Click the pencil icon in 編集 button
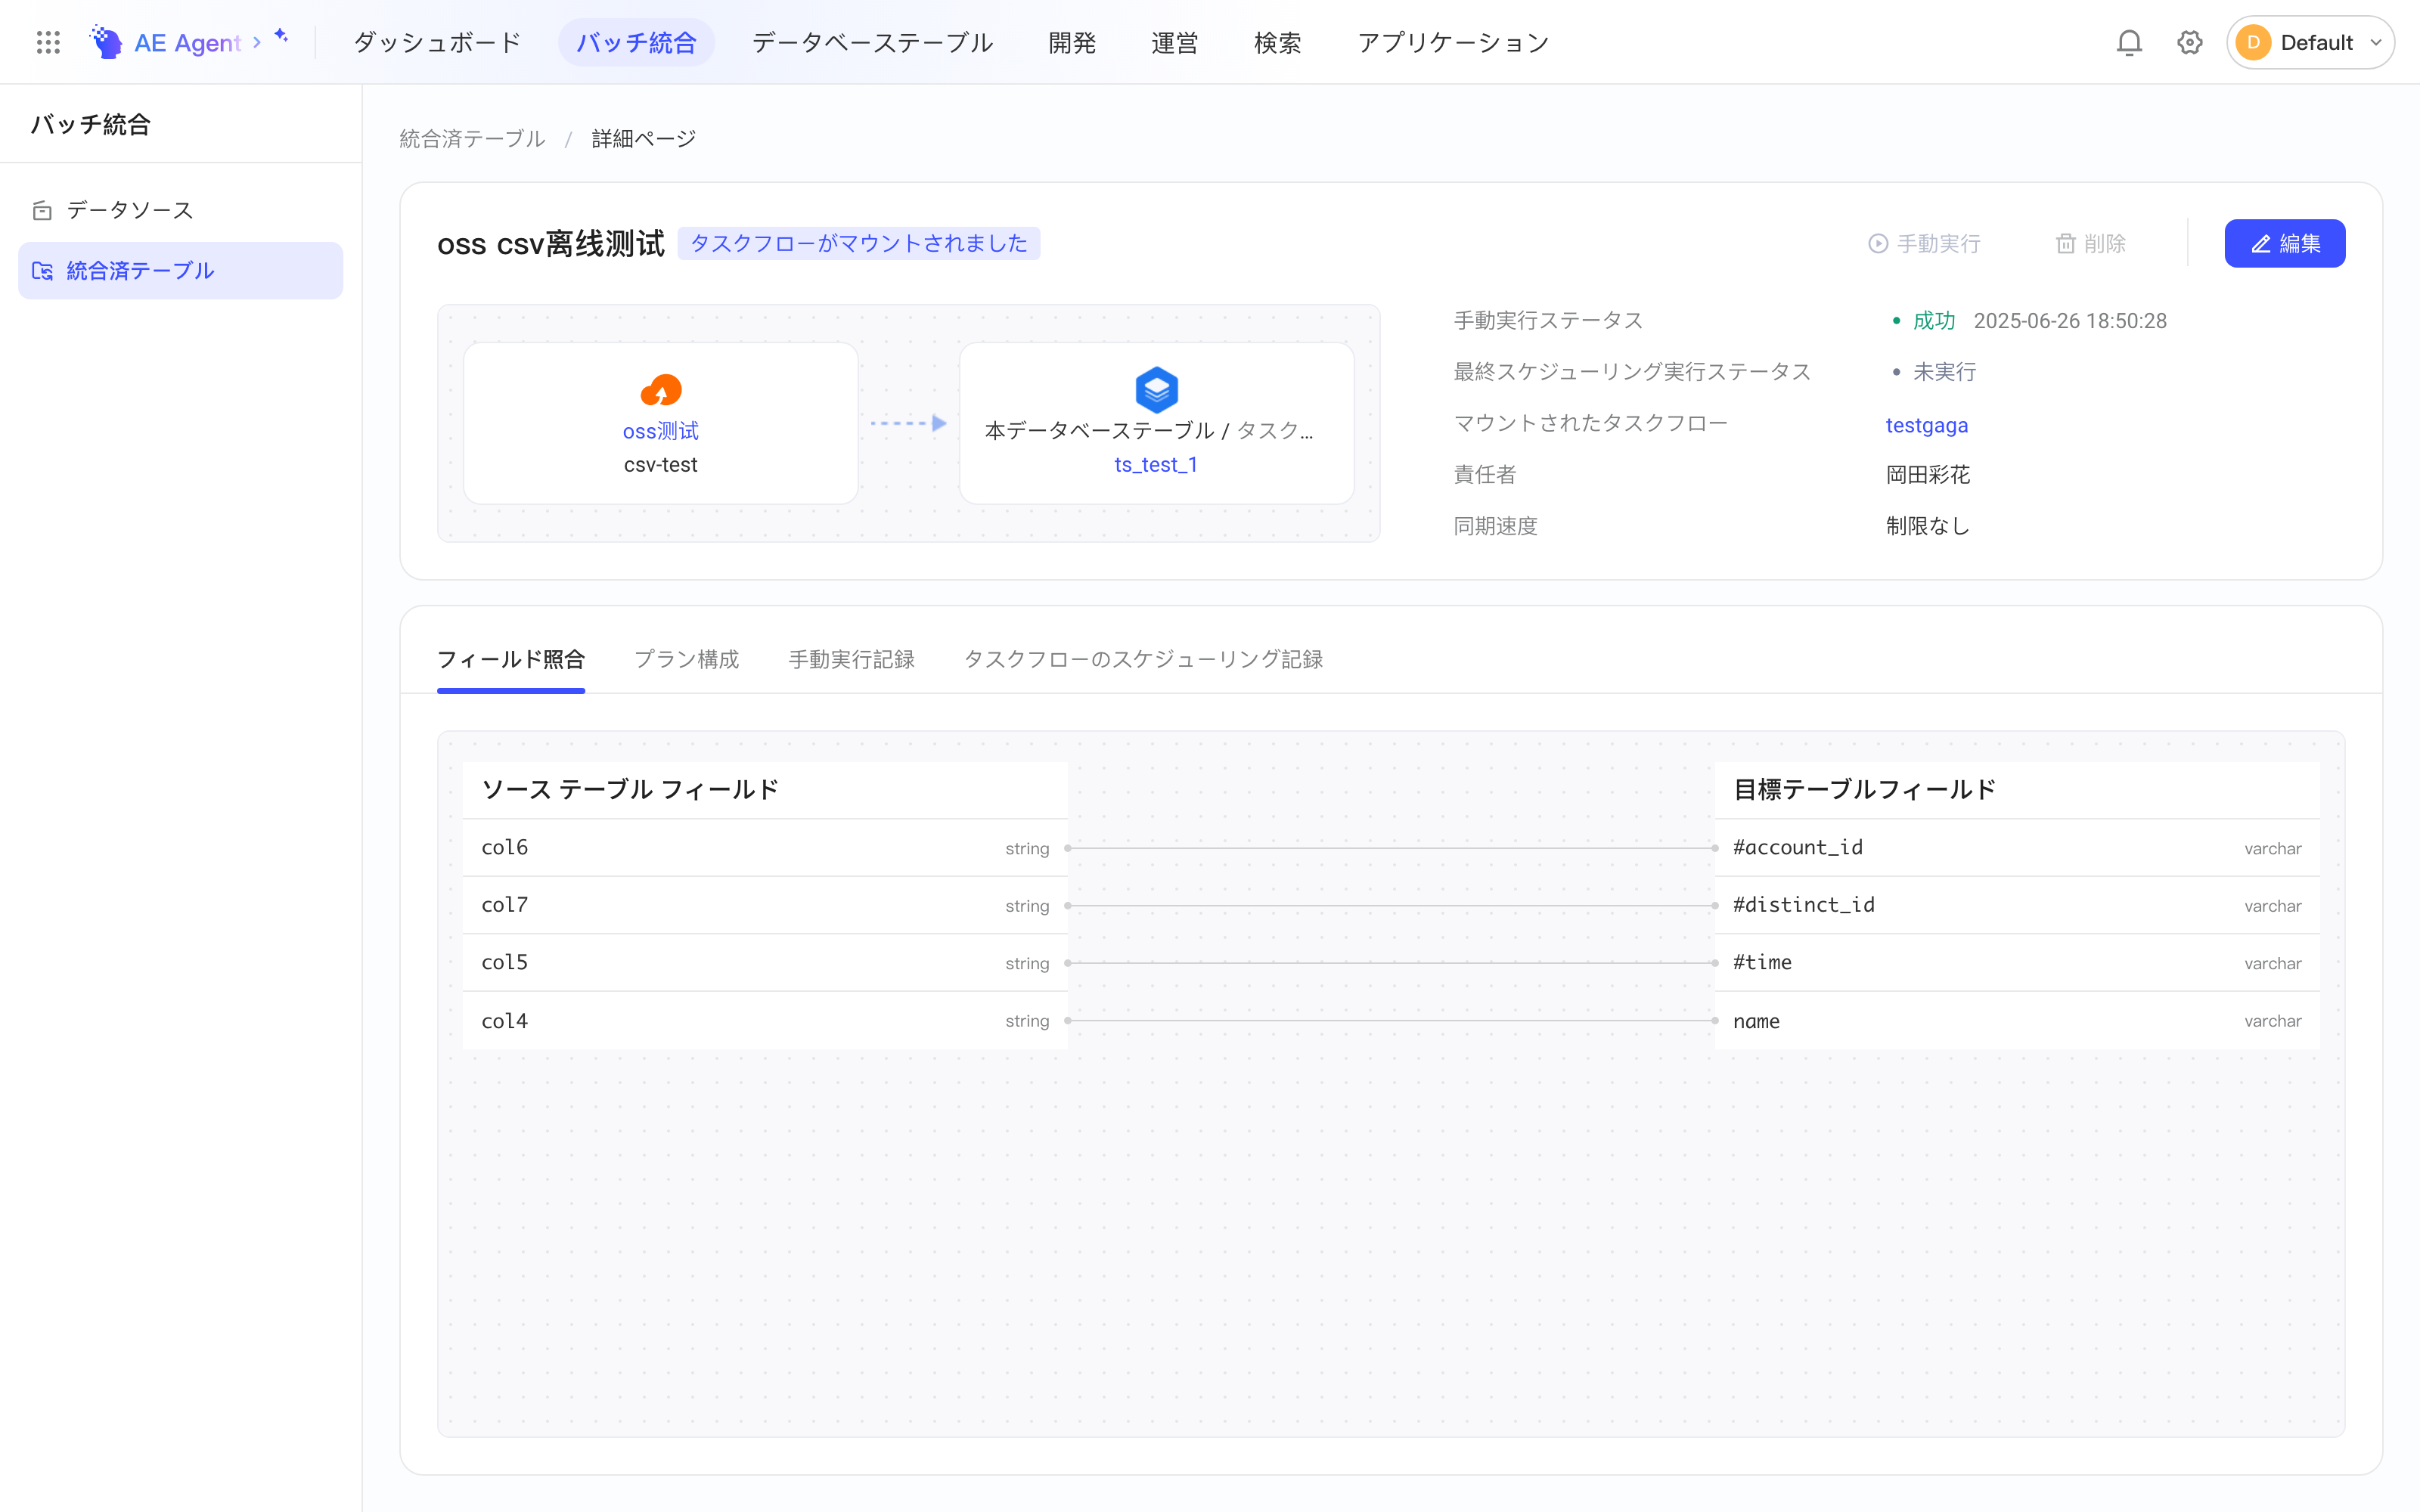 point(2260,244)
